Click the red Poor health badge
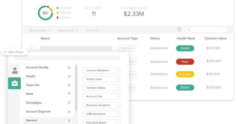 (x=185, y=62)
